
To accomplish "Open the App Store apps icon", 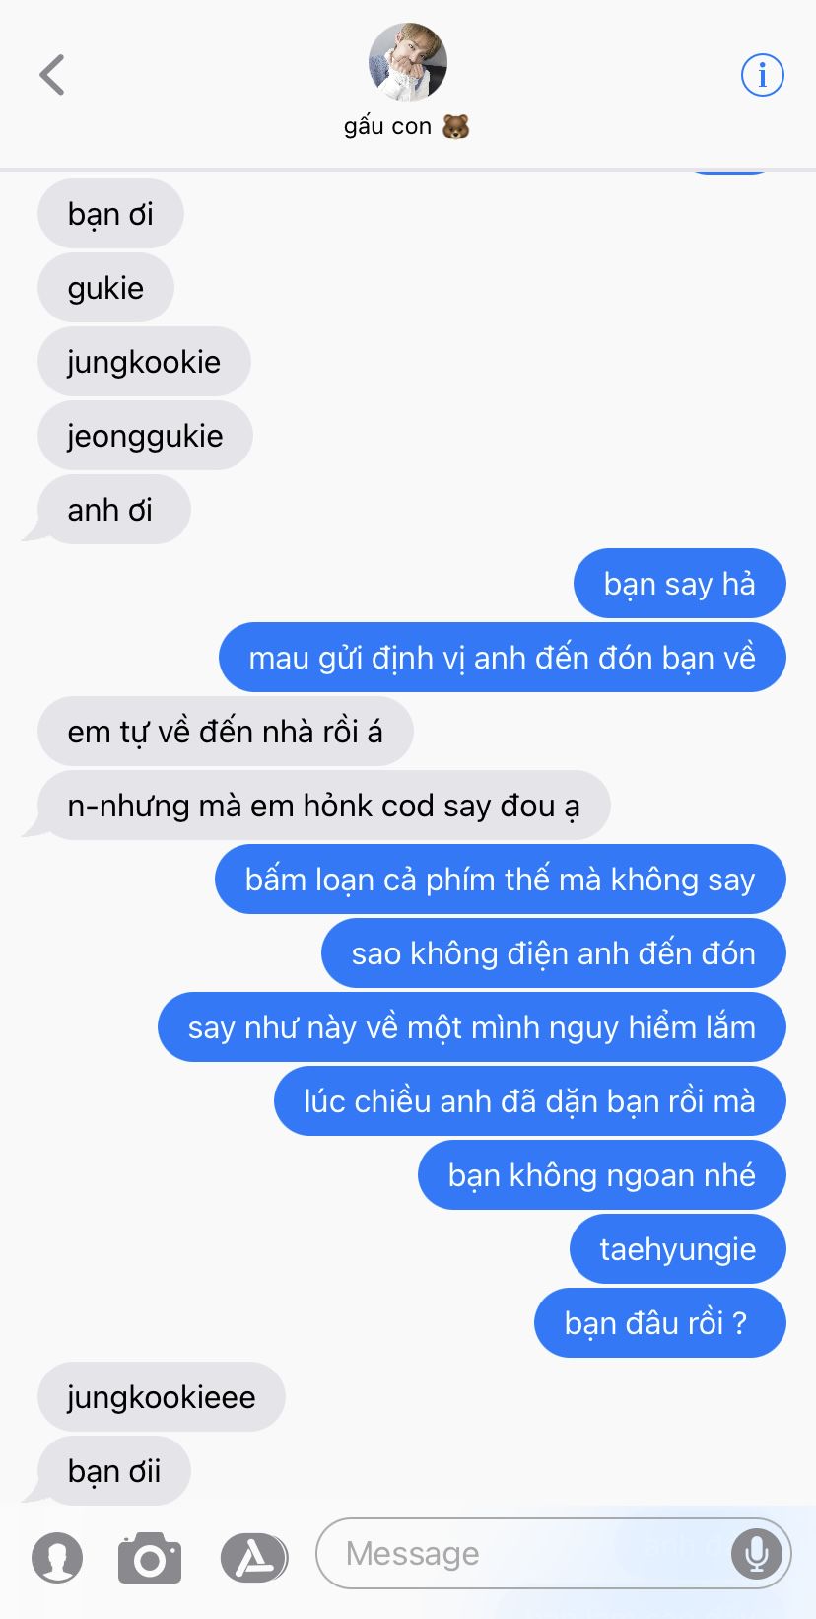I will (253, 1558).
